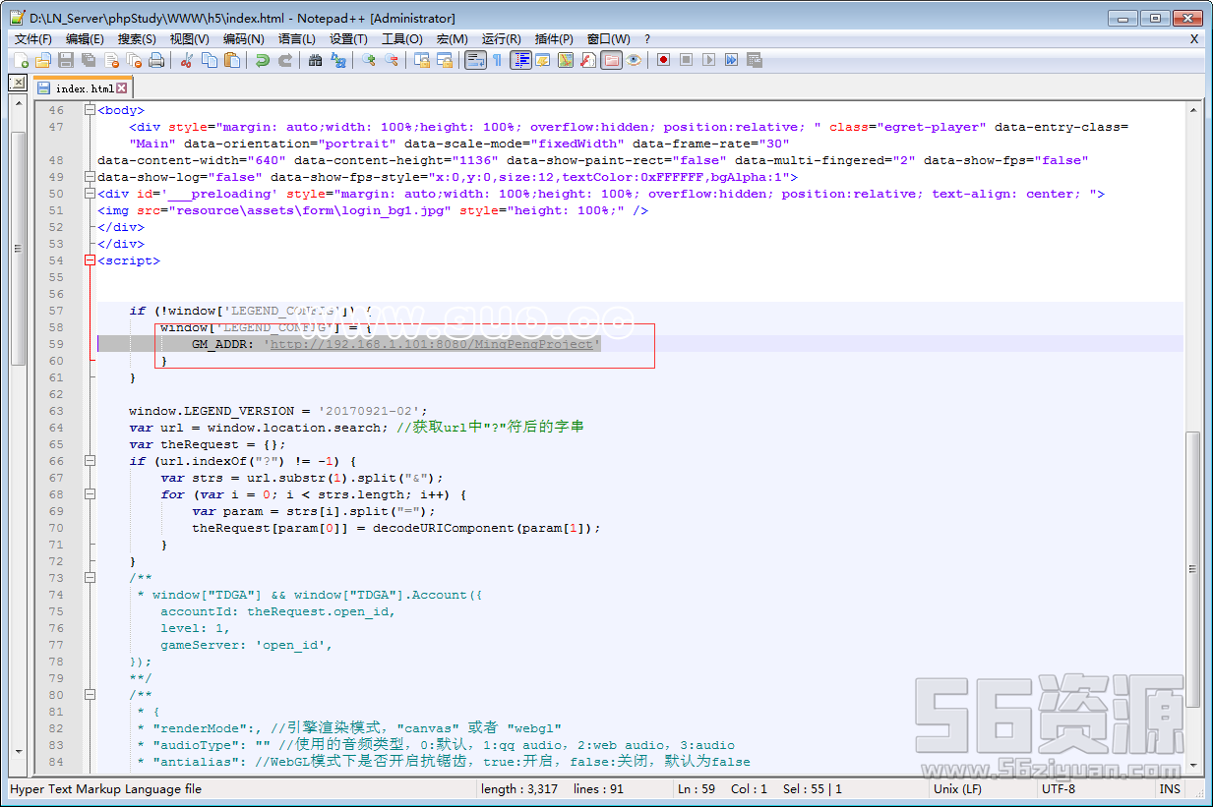Click the UTF-8 encoding status bar field
This screenshot has width=1213, height=807.
tap(1058, 789)
